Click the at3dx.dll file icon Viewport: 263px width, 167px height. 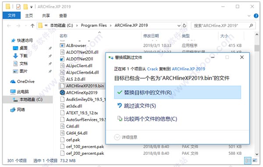click(x=62, y=106)
